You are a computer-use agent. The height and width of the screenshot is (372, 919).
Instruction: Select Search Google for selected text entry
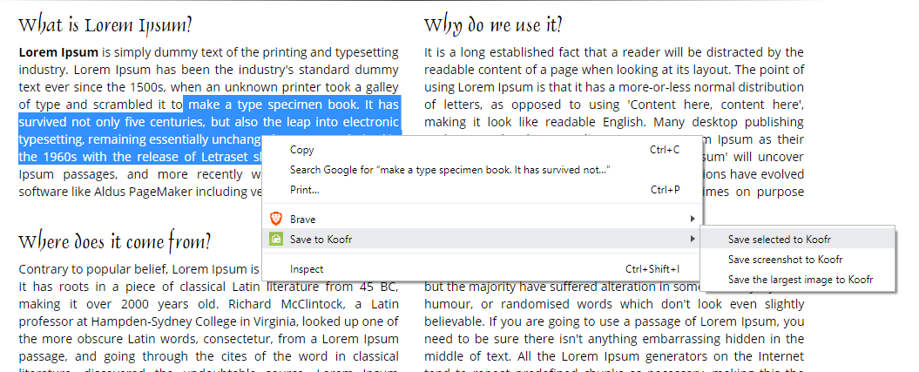click(x=482, y=170)
